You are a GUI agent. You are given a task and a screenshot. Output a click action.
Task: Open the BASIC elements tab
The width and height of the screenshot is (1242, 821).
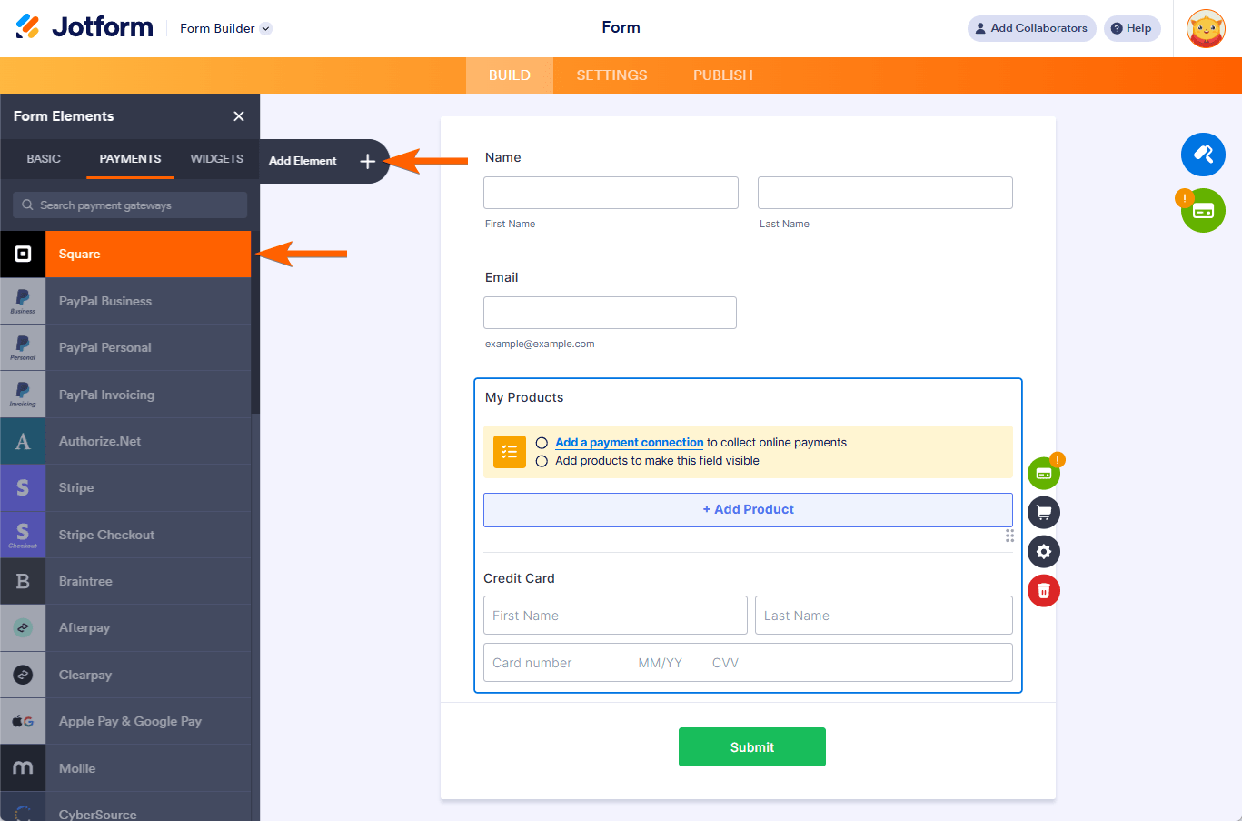pyautogui.click(x=44, y=159)
